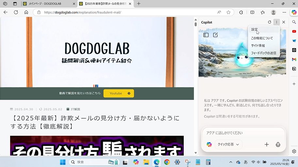Open Gmail from the Edge sidebar
The width and height of the screenshot is (298, 167).
pos(294,59)
